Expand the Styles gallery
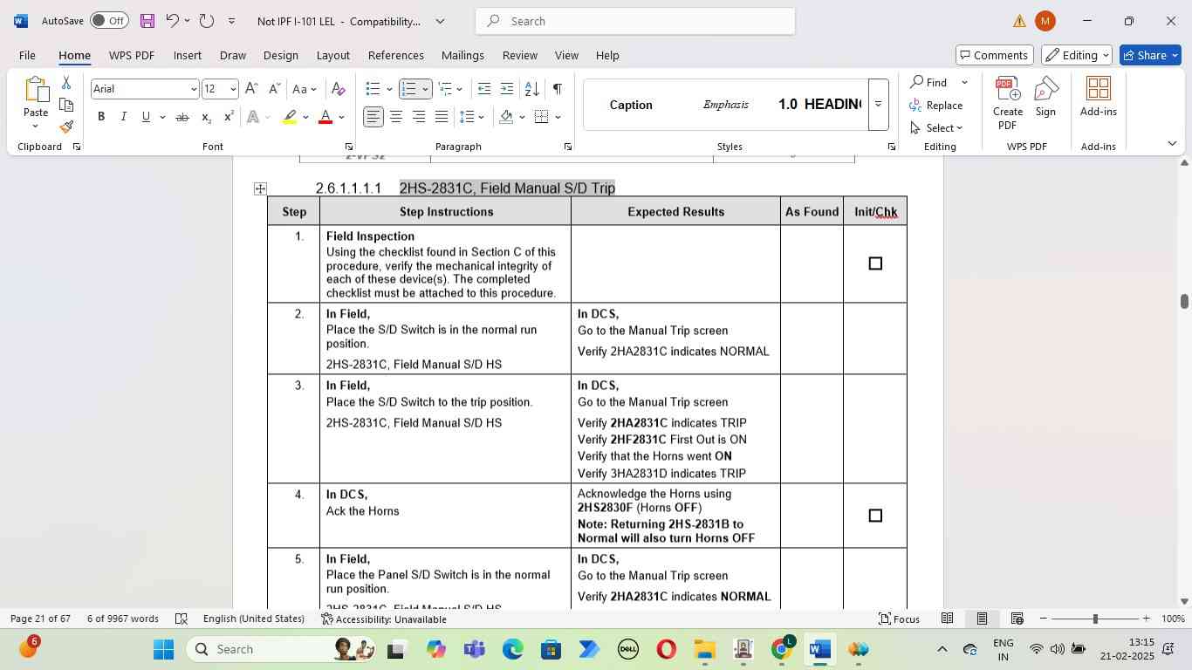 pyautogui.click(x=878, y=105)
